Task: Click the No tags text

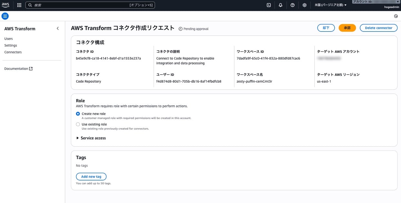Action: [82, 166]
